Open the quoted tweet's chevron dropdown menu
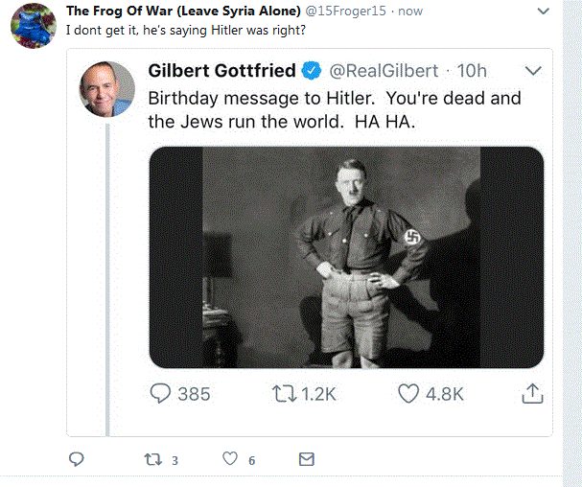 (534, 71)
